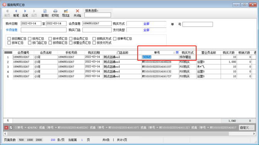Select order MY101010220314161107 cell
Screen dimensions: 259x145
point(160,67)
